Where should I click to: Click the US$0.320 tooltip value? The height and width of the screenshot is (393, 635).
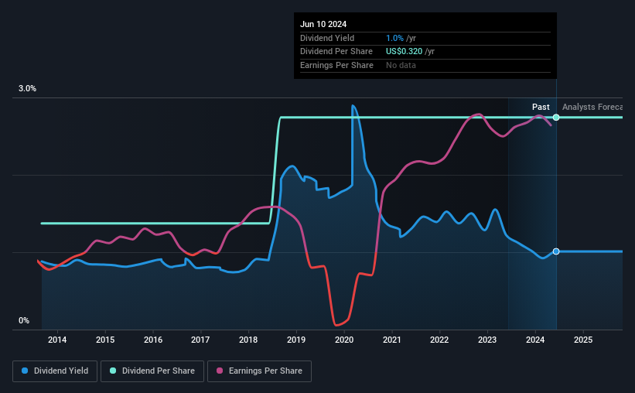(405, 52)
